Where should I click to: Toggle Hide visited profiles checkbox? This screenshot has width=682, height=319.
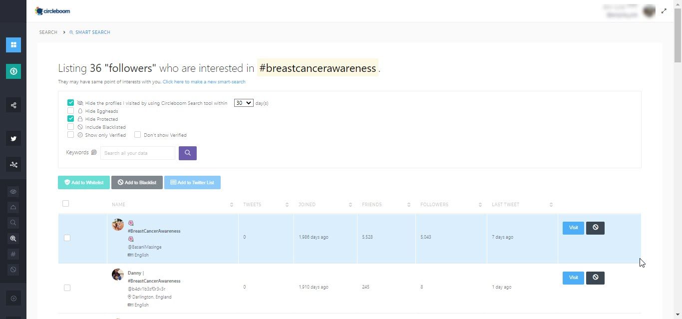coord(70,103)
